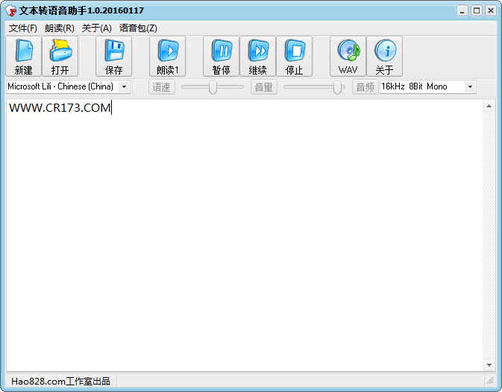Open 文件(F) menu
This screenshot has width=502, height=392.
(22, 28)
